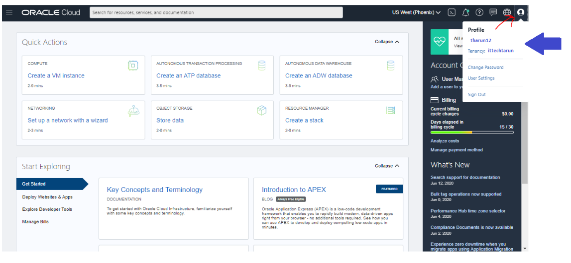Open the ittechtarun tenancy link

click(501, 51)
